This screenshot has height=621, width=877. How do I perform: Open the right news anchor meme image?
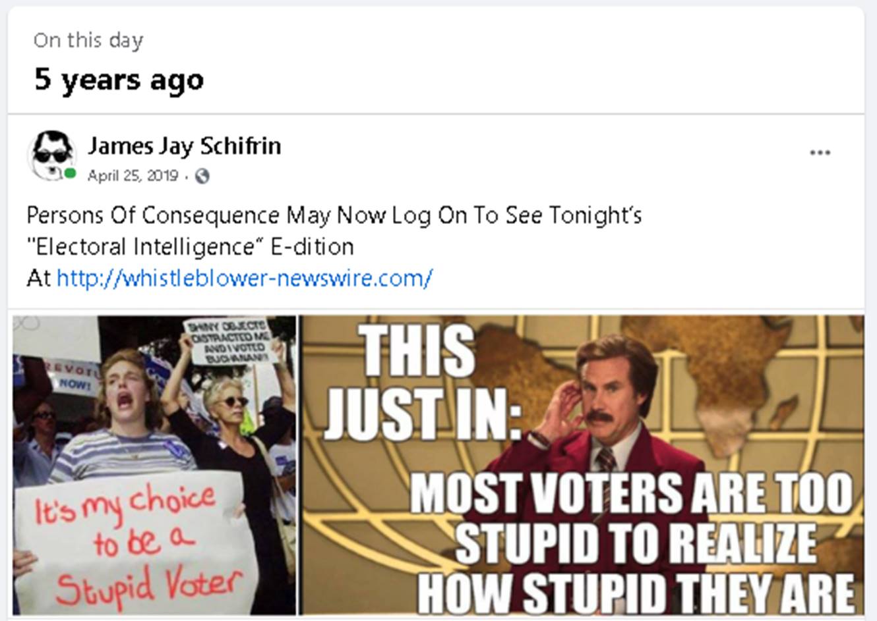582,465
